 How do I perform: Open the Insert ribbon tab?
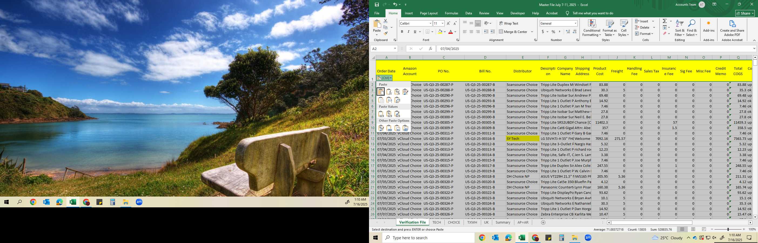[x=408, y=13]
